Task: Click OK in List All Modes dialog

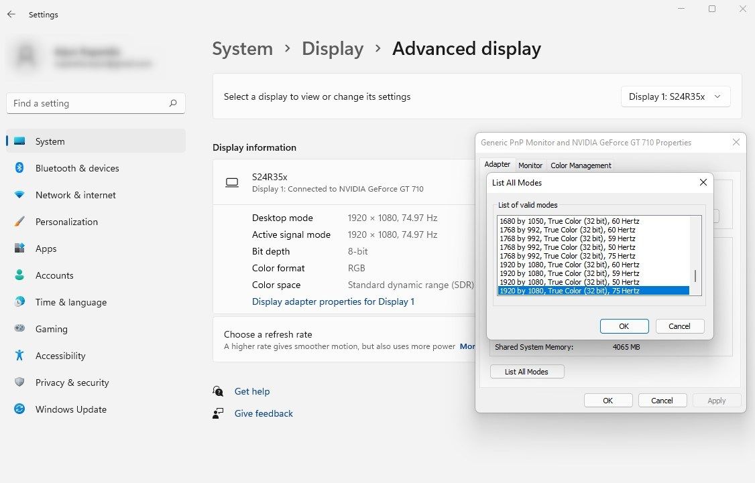Action: tap(624, 326)
